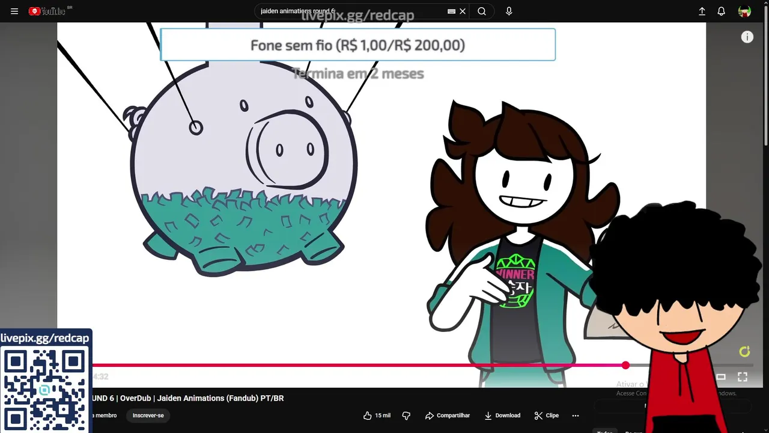The height and width of the screenshot is (433, 769).
Task: Like the video with 15 mil likes
Action: 377,416
